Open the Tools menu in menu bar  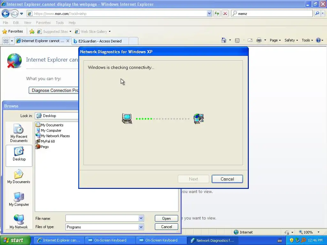(x=59, y=23)
